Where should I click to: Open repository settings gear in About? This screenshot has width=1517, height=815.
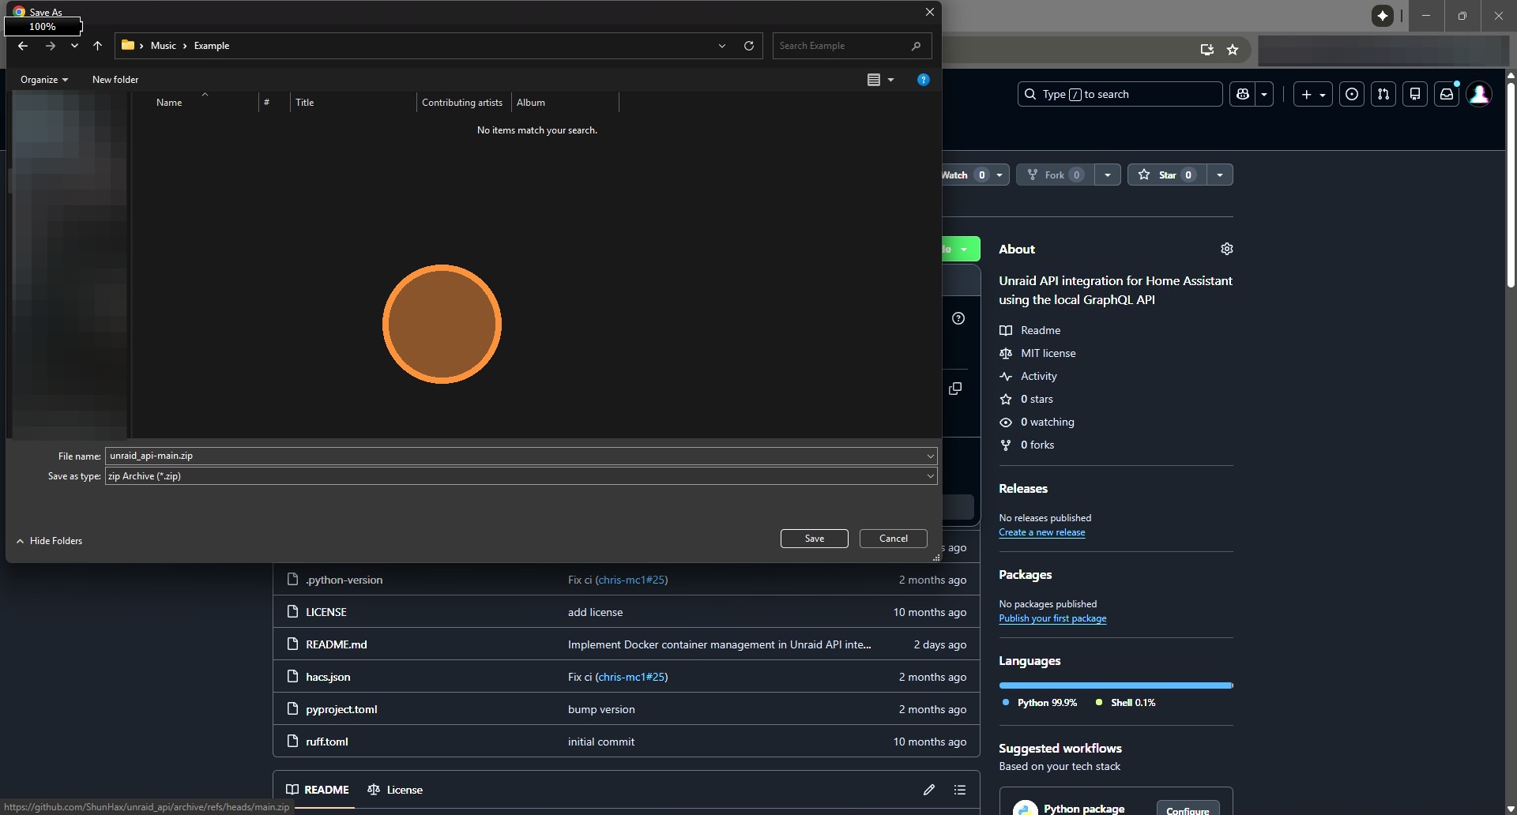pos(1226,249)
